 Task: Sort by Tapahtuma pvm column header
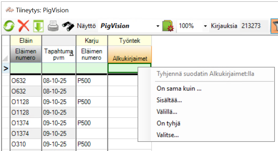[59, 54]
